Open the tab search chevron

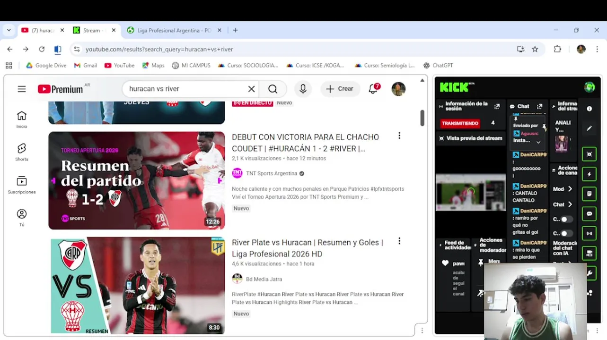tap(9, 30)
